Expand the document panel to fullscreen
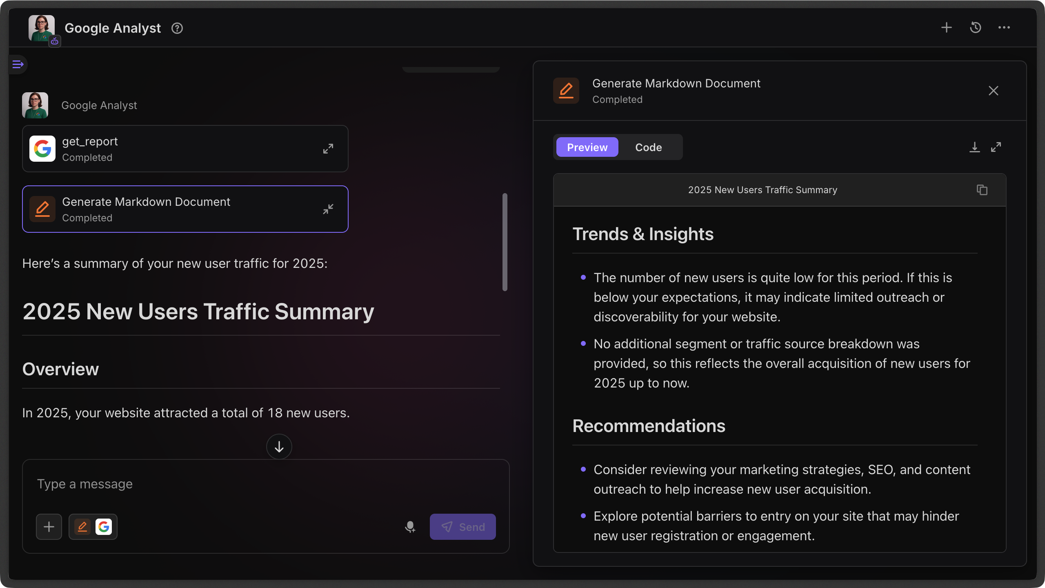This screenshot has width=1045, height=588. 996,147
